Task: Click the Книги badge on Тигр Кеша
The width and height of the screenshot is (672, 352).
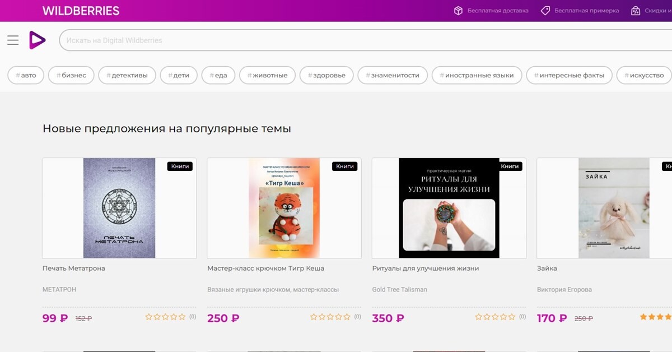Action: pyautogui.click(x=344, y=166)
